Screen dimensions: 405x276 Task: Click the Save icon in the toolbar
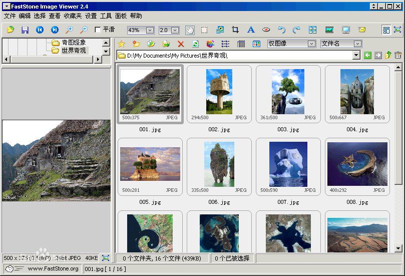tap(25, 30)
